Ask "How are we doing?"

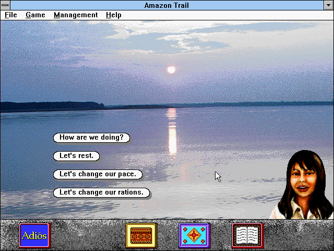coord(91,138)
